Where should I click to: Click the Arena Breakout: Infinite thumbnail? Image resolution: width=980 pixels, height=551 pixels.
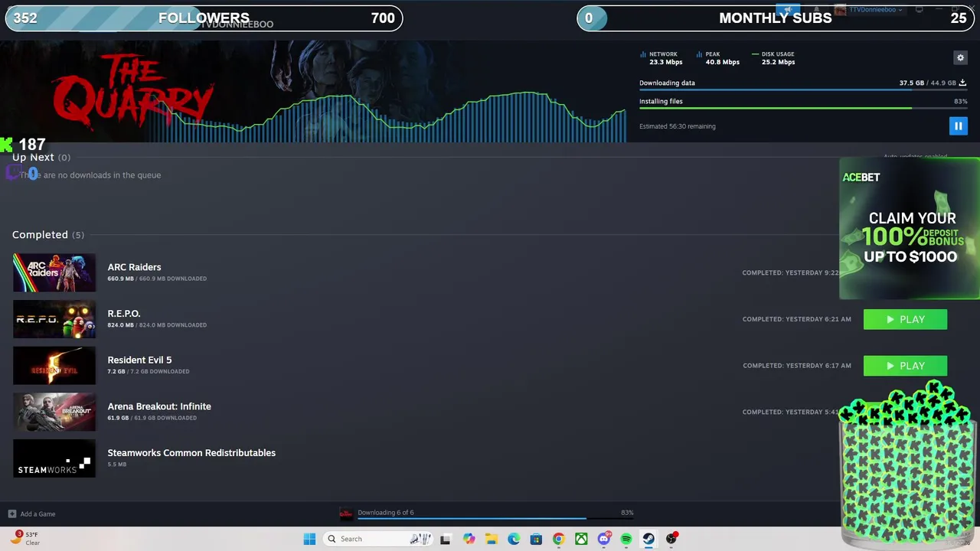point(54,412)
